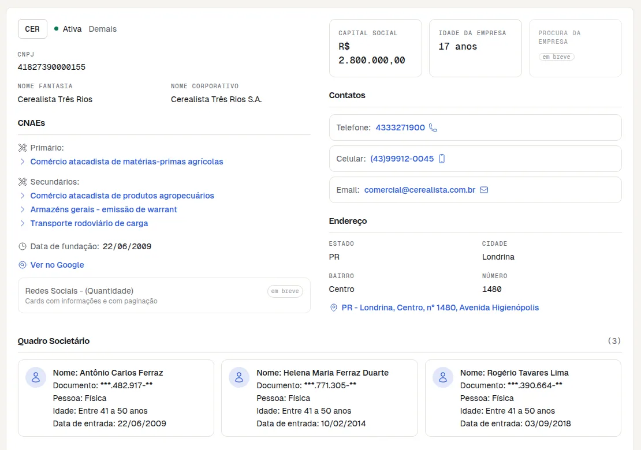
Task: Click the tools icon next to Primário
Action: pos(23,148)
